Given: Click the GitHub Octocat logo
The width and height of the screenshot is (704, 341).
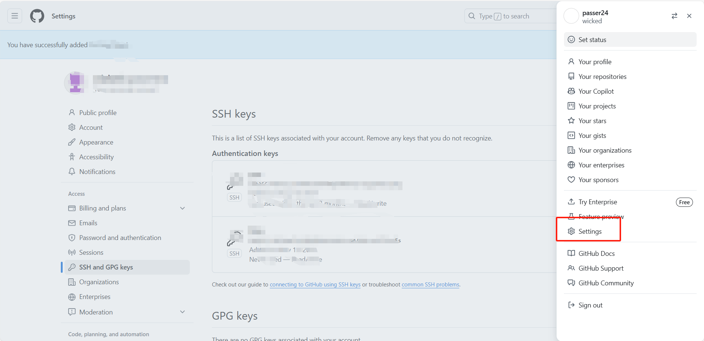Looking at the screenshot, I should tap(37, 16).
